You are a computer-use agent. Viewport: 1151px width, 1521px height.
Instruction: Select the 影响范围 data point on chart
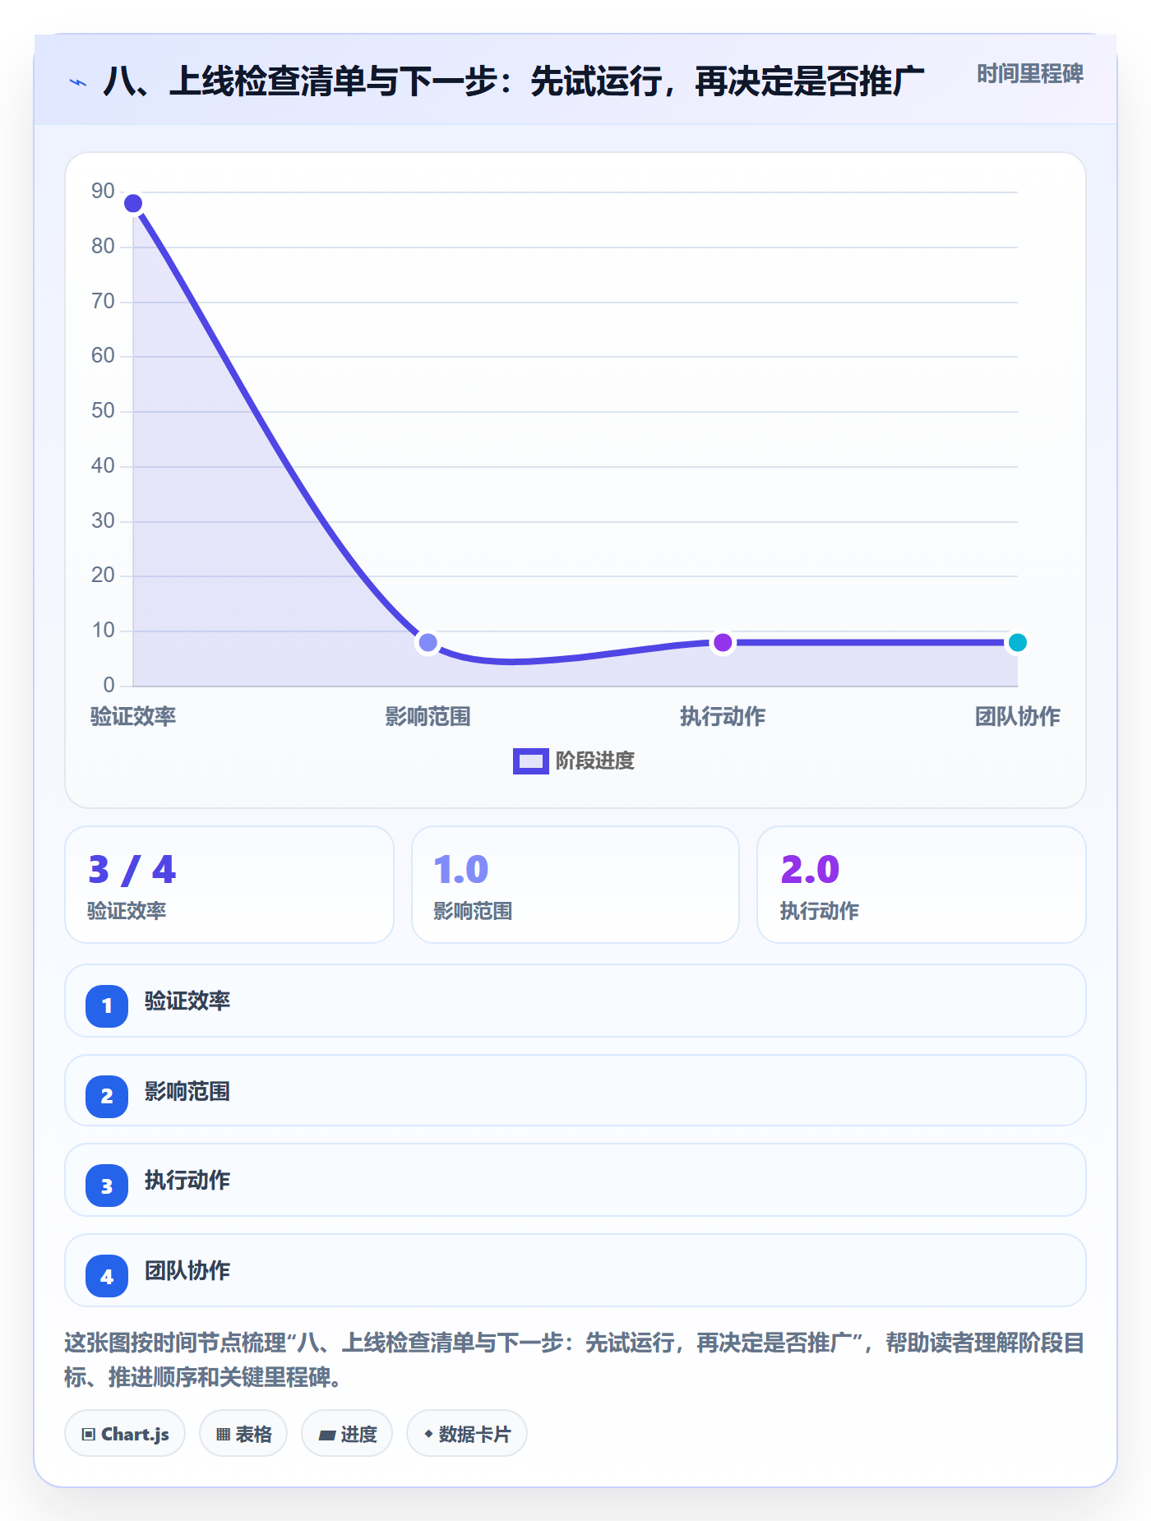428,642
